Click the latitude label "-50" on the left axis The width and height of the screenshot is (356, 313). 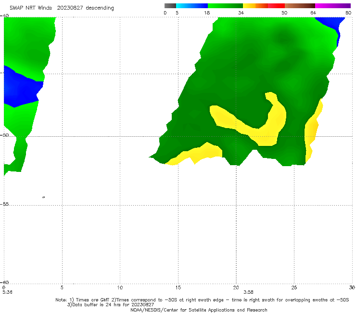(4, 135)
